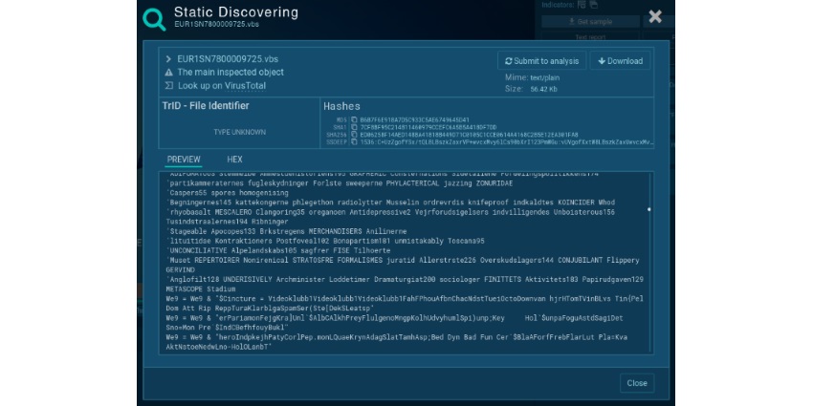Close the dialog with the X icon
Screen dimensions: 813x406
point(655,16)
